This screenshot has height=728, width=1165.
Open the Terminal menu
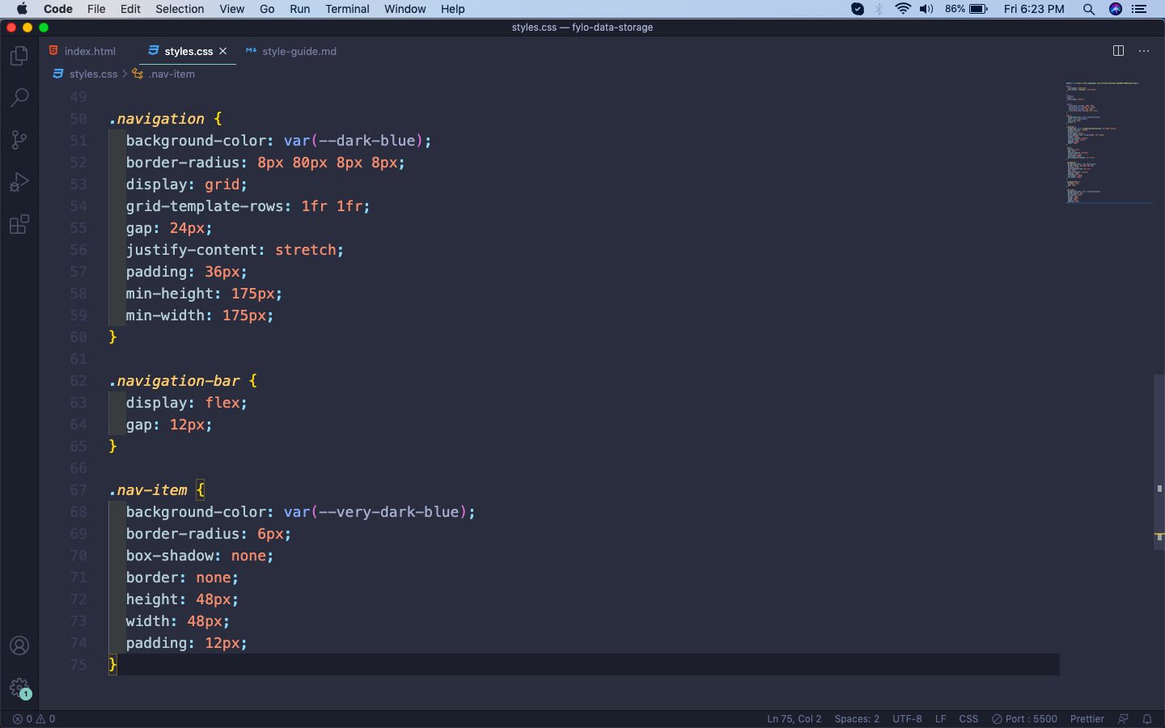point(347,9)
